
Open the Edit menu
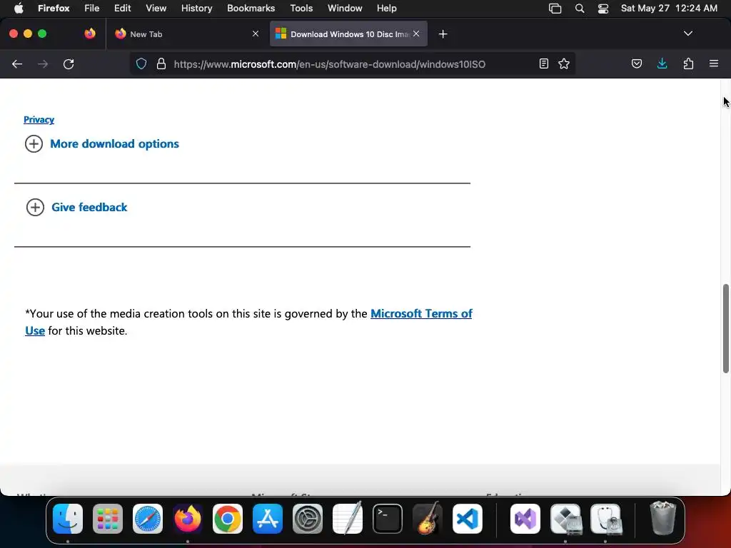[123, 9]
